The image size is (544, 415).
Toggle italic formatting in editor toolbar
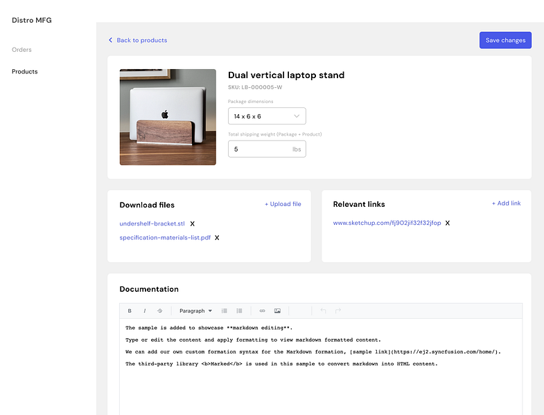point(145,311)
